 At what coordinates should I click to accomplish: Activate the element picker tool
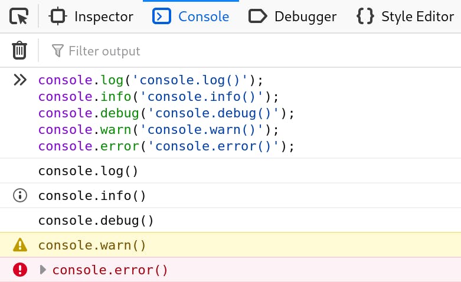pyautogui.click(x=19, y=17)
